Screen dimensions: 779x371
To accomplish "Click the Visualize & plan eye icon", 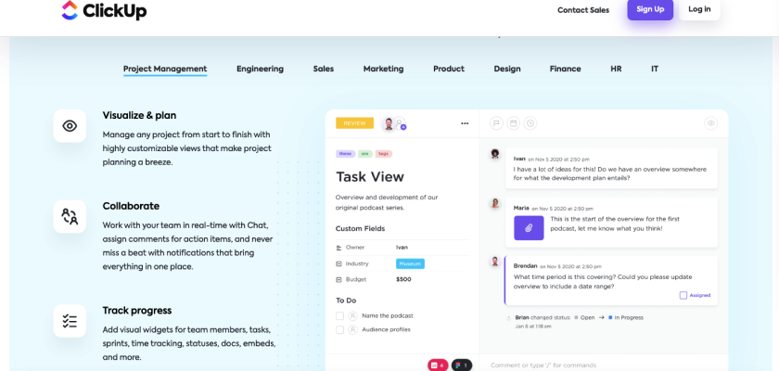I will click(x=70, y=126).
